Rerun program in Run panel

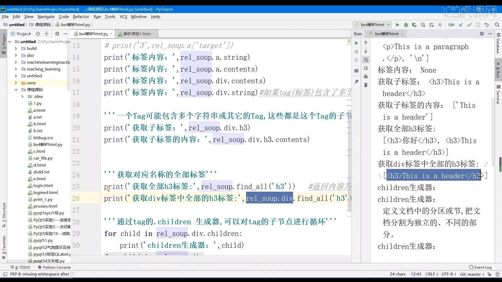click(x=356, y=43)
